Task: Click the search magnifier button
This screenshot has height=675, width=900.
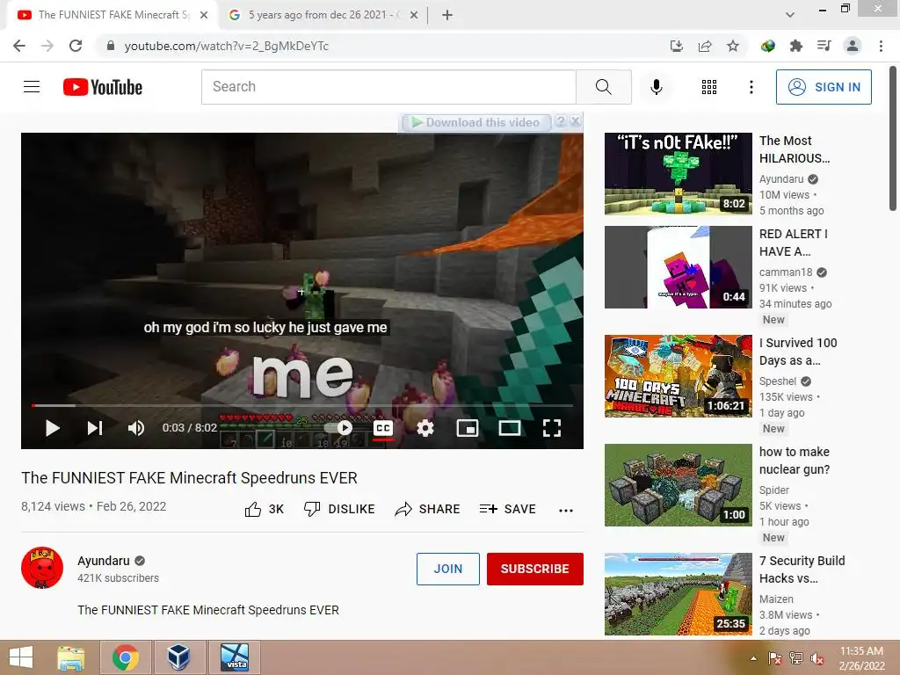Action: tap(603, 87)
